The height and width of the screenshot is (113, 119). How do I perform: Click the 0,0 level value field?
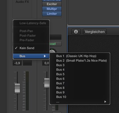pos(46,63)
